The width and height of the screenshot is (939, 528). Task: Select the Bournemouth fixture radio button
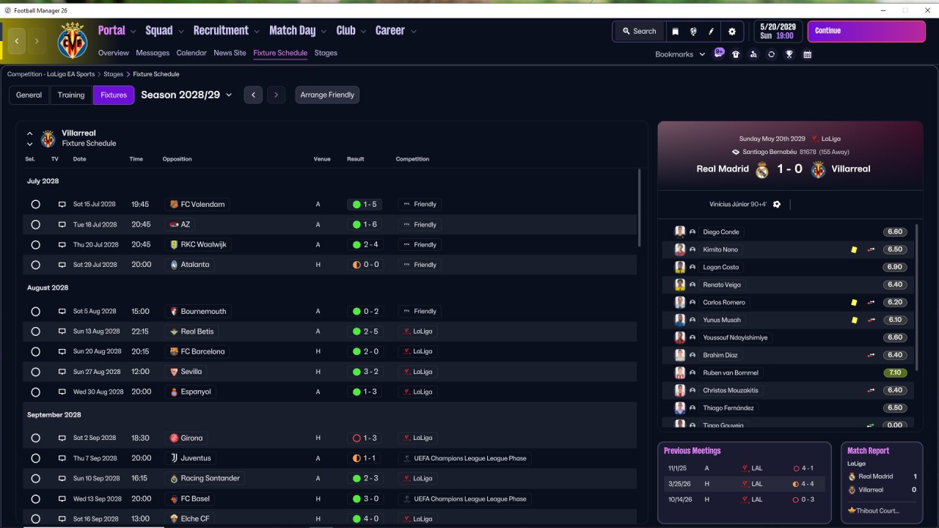point(35,312)
